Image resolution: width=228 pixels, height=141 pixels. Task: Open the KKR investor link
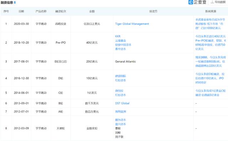click(118, 36)
